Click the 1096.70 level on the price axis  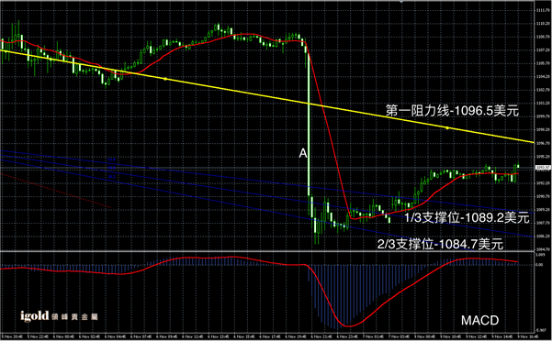tap(542, 143)
